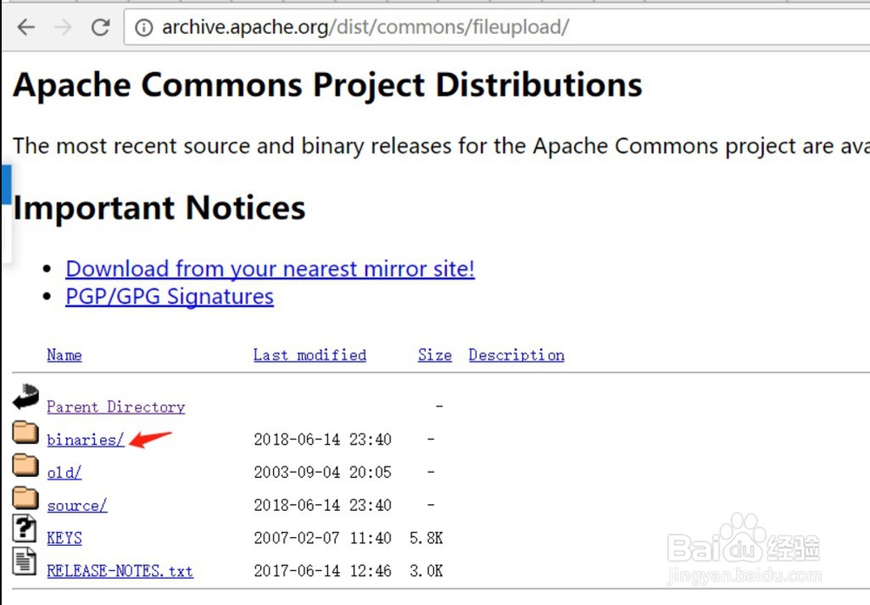Click the site info icon in address bar

point(144,28)
